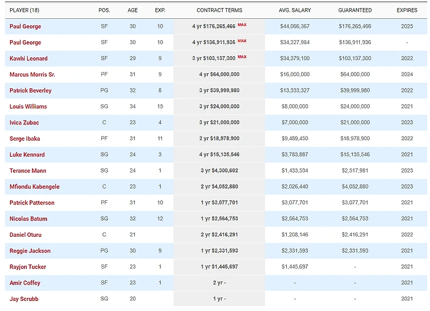
Task: Open Jay Scrubb player link
Action: (24, 299)
